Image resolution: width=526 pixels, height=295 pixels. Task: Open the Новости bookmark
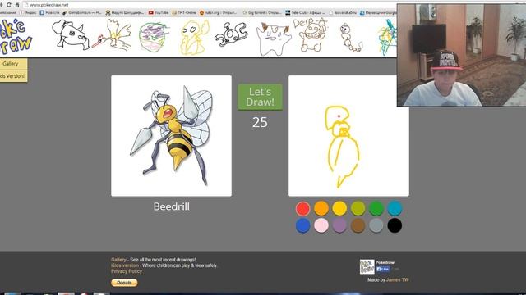pos(49,13)
